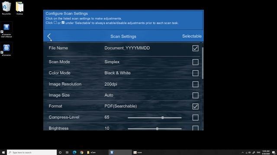Click the ENG language indicator
The width and height of the screenshot is (277, 155).
(x=259, y=152)
